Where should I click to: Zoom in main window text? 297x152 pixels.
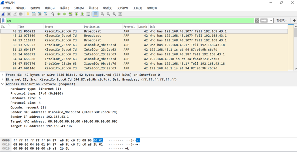102,14
